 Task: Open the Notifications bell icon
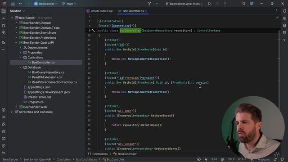tap(284, 11)
